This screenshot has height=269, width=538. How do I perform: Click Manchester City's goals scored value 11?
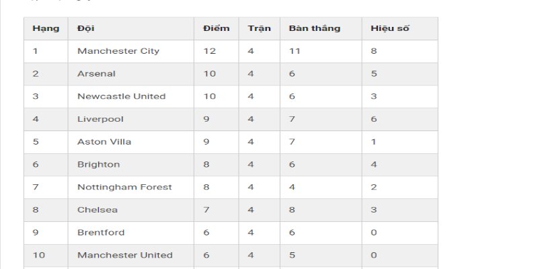295,51
